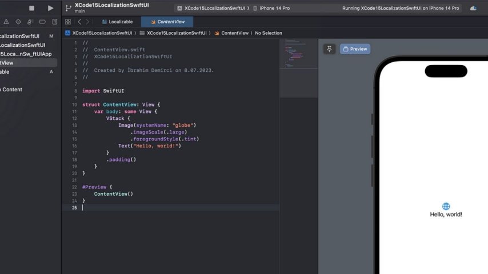This screenshot has width=488, height=274.
Task: Open the cloud status icon in toolbar
Action: click(x=473, y=9)
